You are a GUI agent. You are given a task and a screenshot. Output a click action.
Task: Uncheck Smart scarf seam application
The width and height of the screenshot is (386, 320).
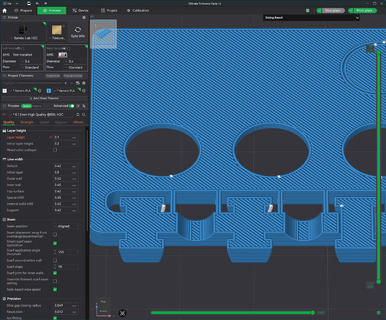pos(55,243)
